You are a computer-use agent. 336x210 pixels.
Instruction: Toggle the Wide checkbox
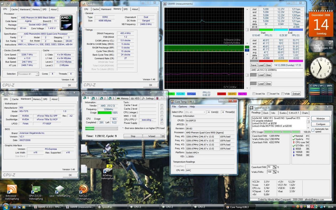click(x=282, y=94)
